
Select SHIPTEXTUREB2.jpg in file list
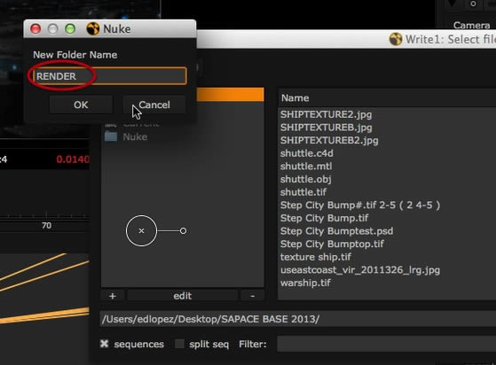click(x=329, y=140)
